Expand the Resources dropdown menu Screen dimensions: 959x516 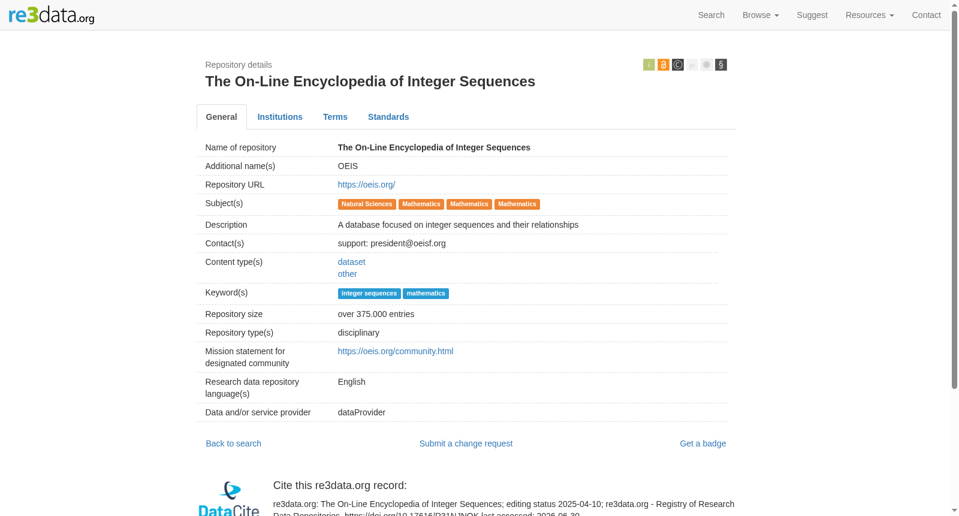(x=870, y=15)
